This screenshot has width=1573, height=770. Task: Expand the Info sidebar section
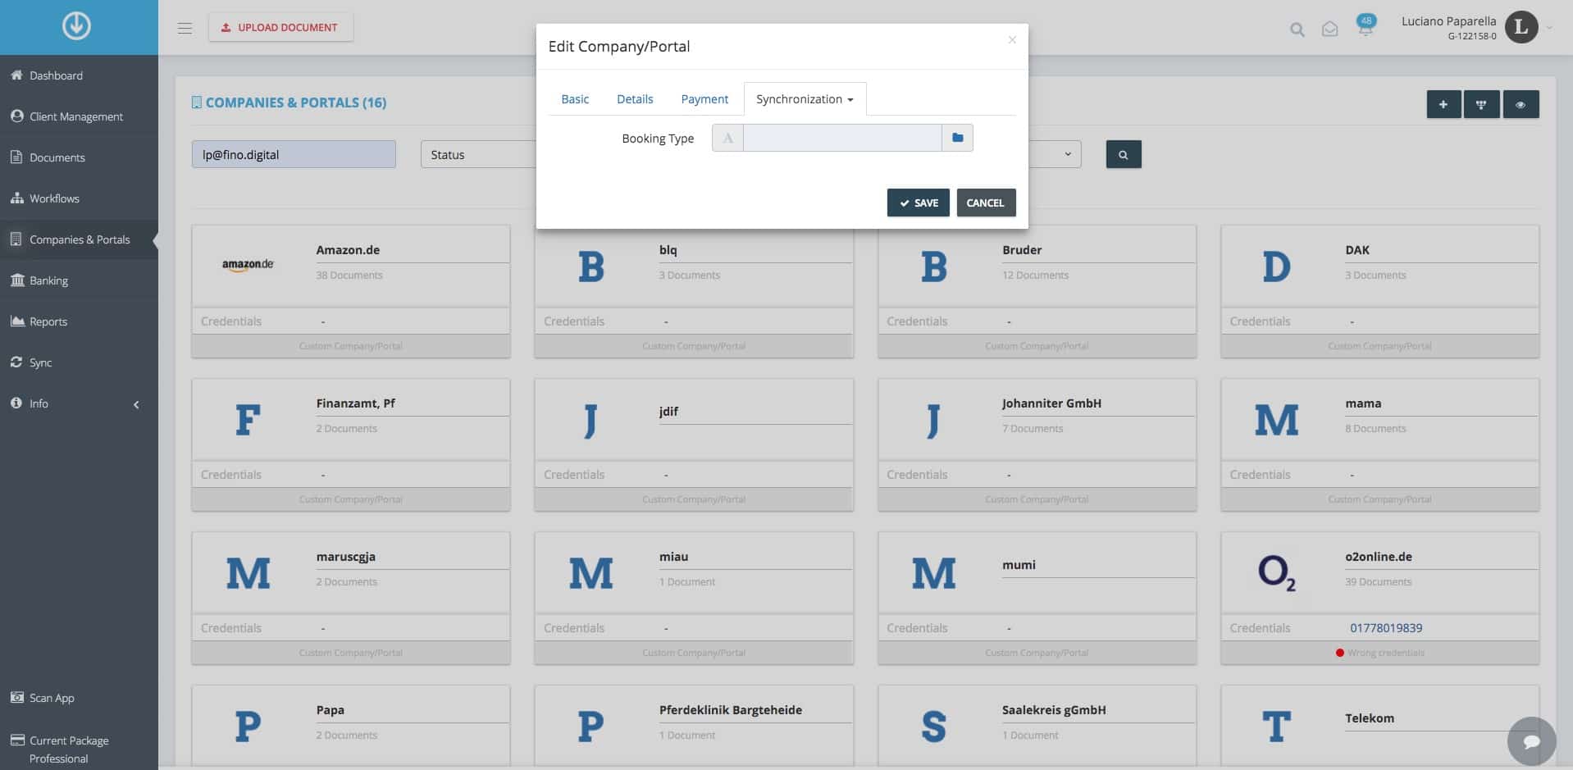[x=79, y=403]
